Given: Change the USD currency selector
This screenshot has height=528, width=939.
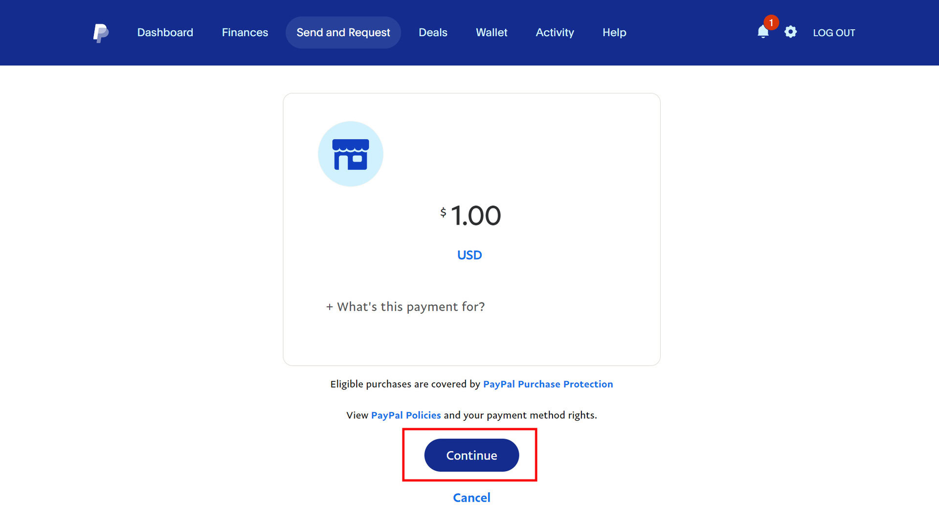Looking at the screenshot, I should (469, 255).
